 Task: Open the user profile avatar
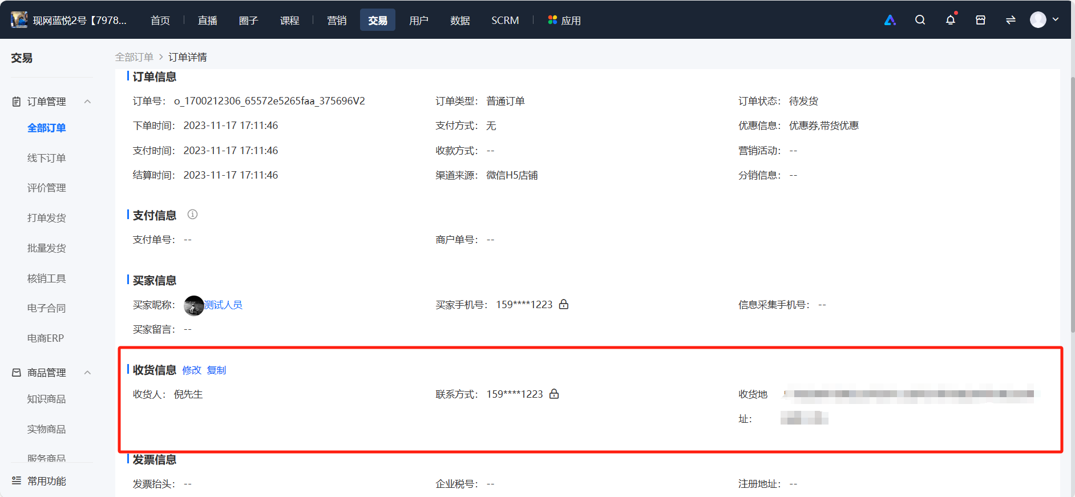pos(1038,20)
